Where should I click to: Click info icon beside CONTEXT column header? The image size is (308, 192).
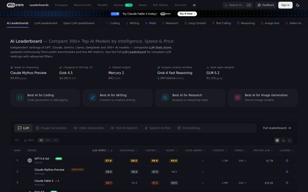226,151
